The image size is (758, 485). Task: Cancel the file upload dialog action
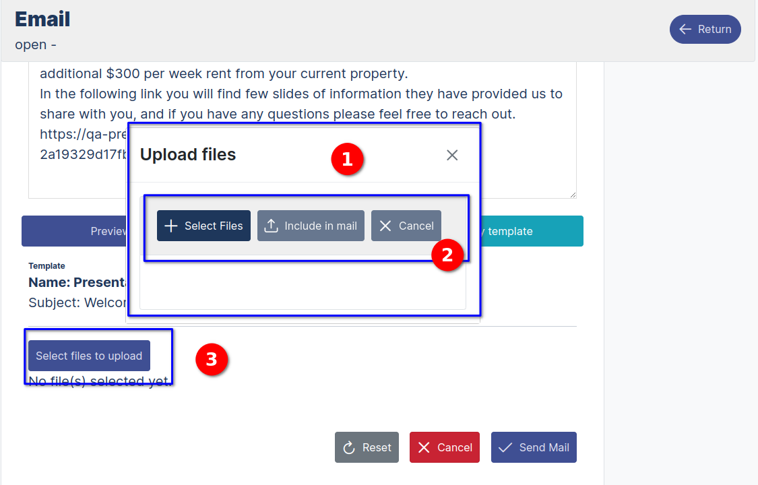coord(406,225)
